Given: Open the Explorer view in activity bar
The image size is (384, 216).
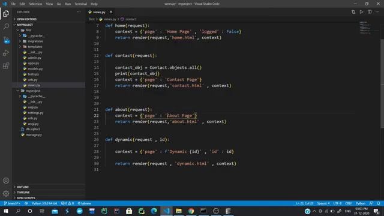Looking at the screenshot, I should click(6, 13).
